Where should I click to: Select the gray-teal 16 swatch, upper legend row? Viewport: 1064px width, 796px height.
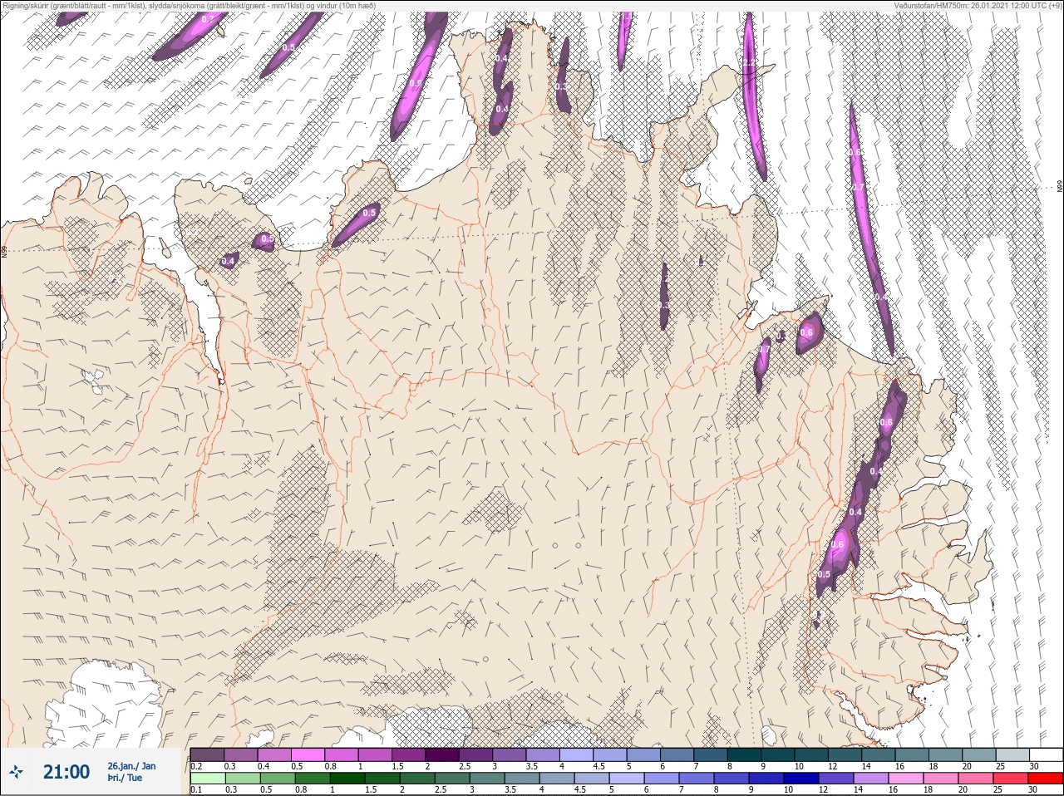pos(912,754)
